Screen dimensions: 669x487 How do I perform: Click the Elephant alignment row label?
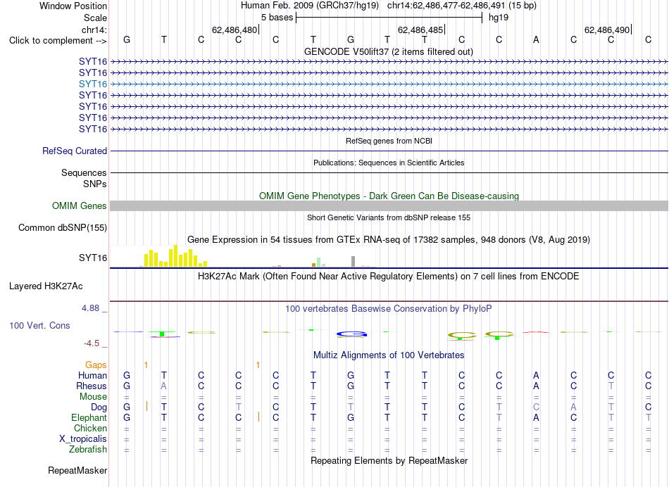pyautogui.click(x=89, y=418)
